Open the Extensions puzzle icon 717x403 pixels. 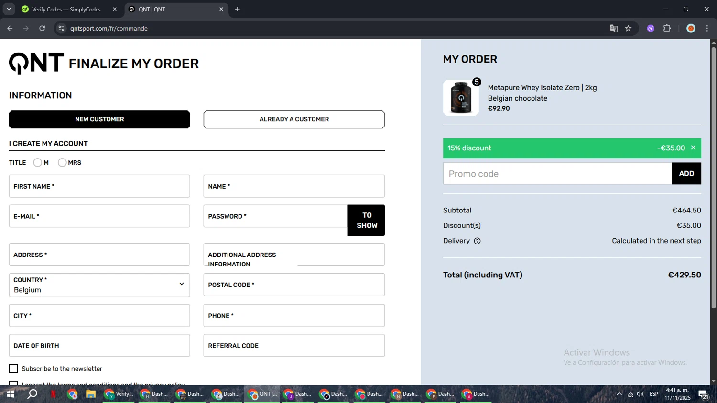[x=667, y=28]
